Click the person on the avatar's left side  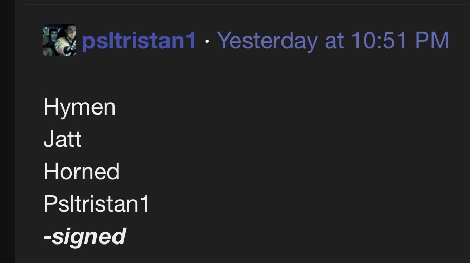[50, 40]
